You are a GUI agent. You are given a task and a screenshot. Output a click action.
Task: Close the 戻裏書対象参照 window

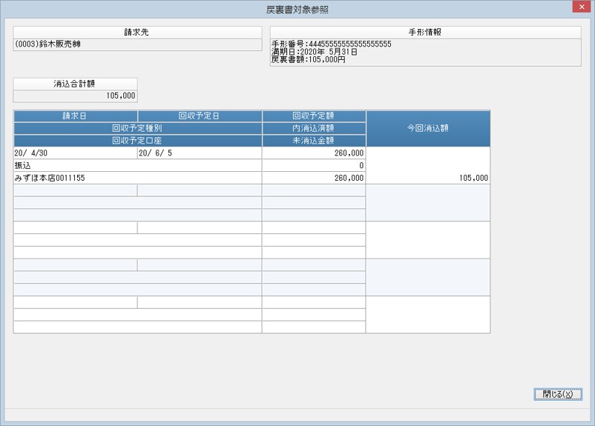582,7
